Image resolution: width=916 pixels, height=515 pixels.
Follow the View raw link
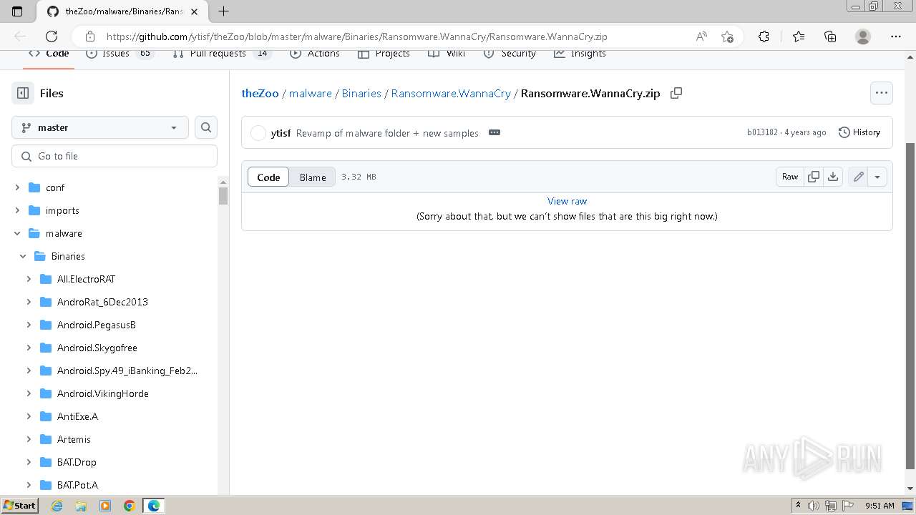(x=567, y=201)
